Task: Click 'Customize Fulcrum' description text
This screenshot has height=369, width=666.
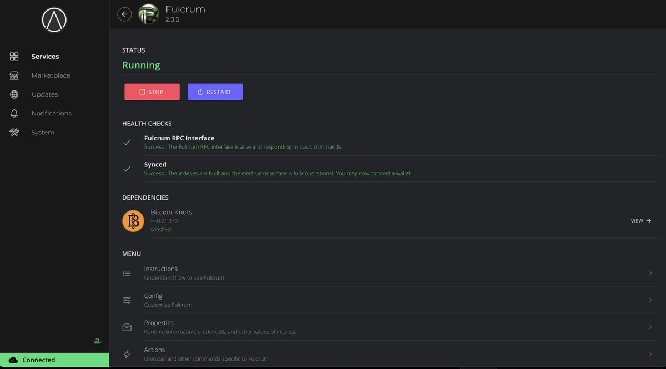Action: (x=168, y=305)
